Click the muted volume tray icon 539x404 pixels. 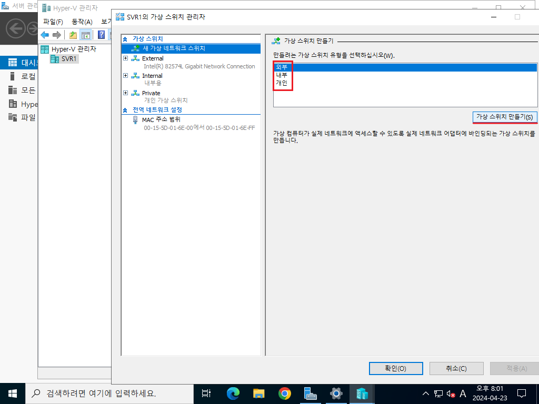451,393
